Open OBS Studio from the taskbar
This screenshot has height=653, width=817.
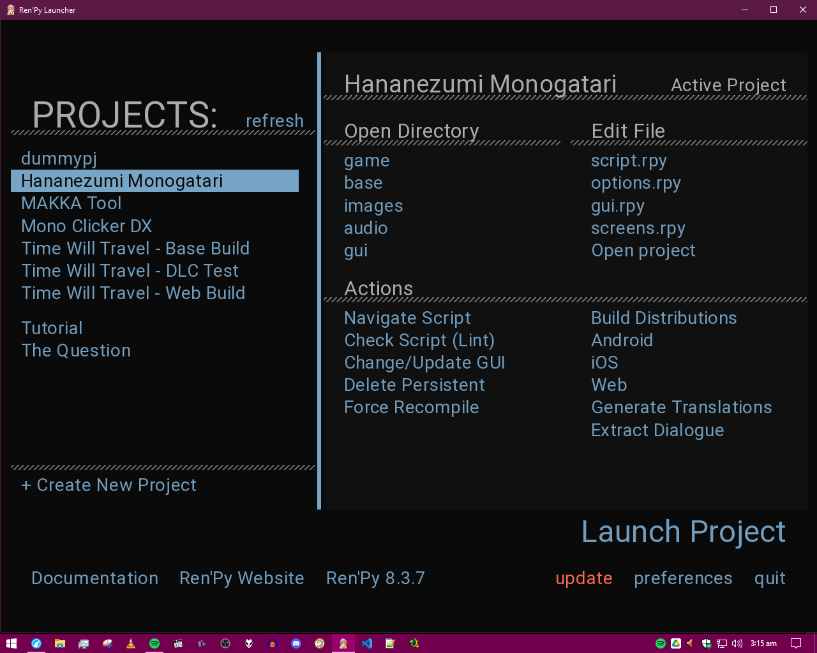[225, 643]
